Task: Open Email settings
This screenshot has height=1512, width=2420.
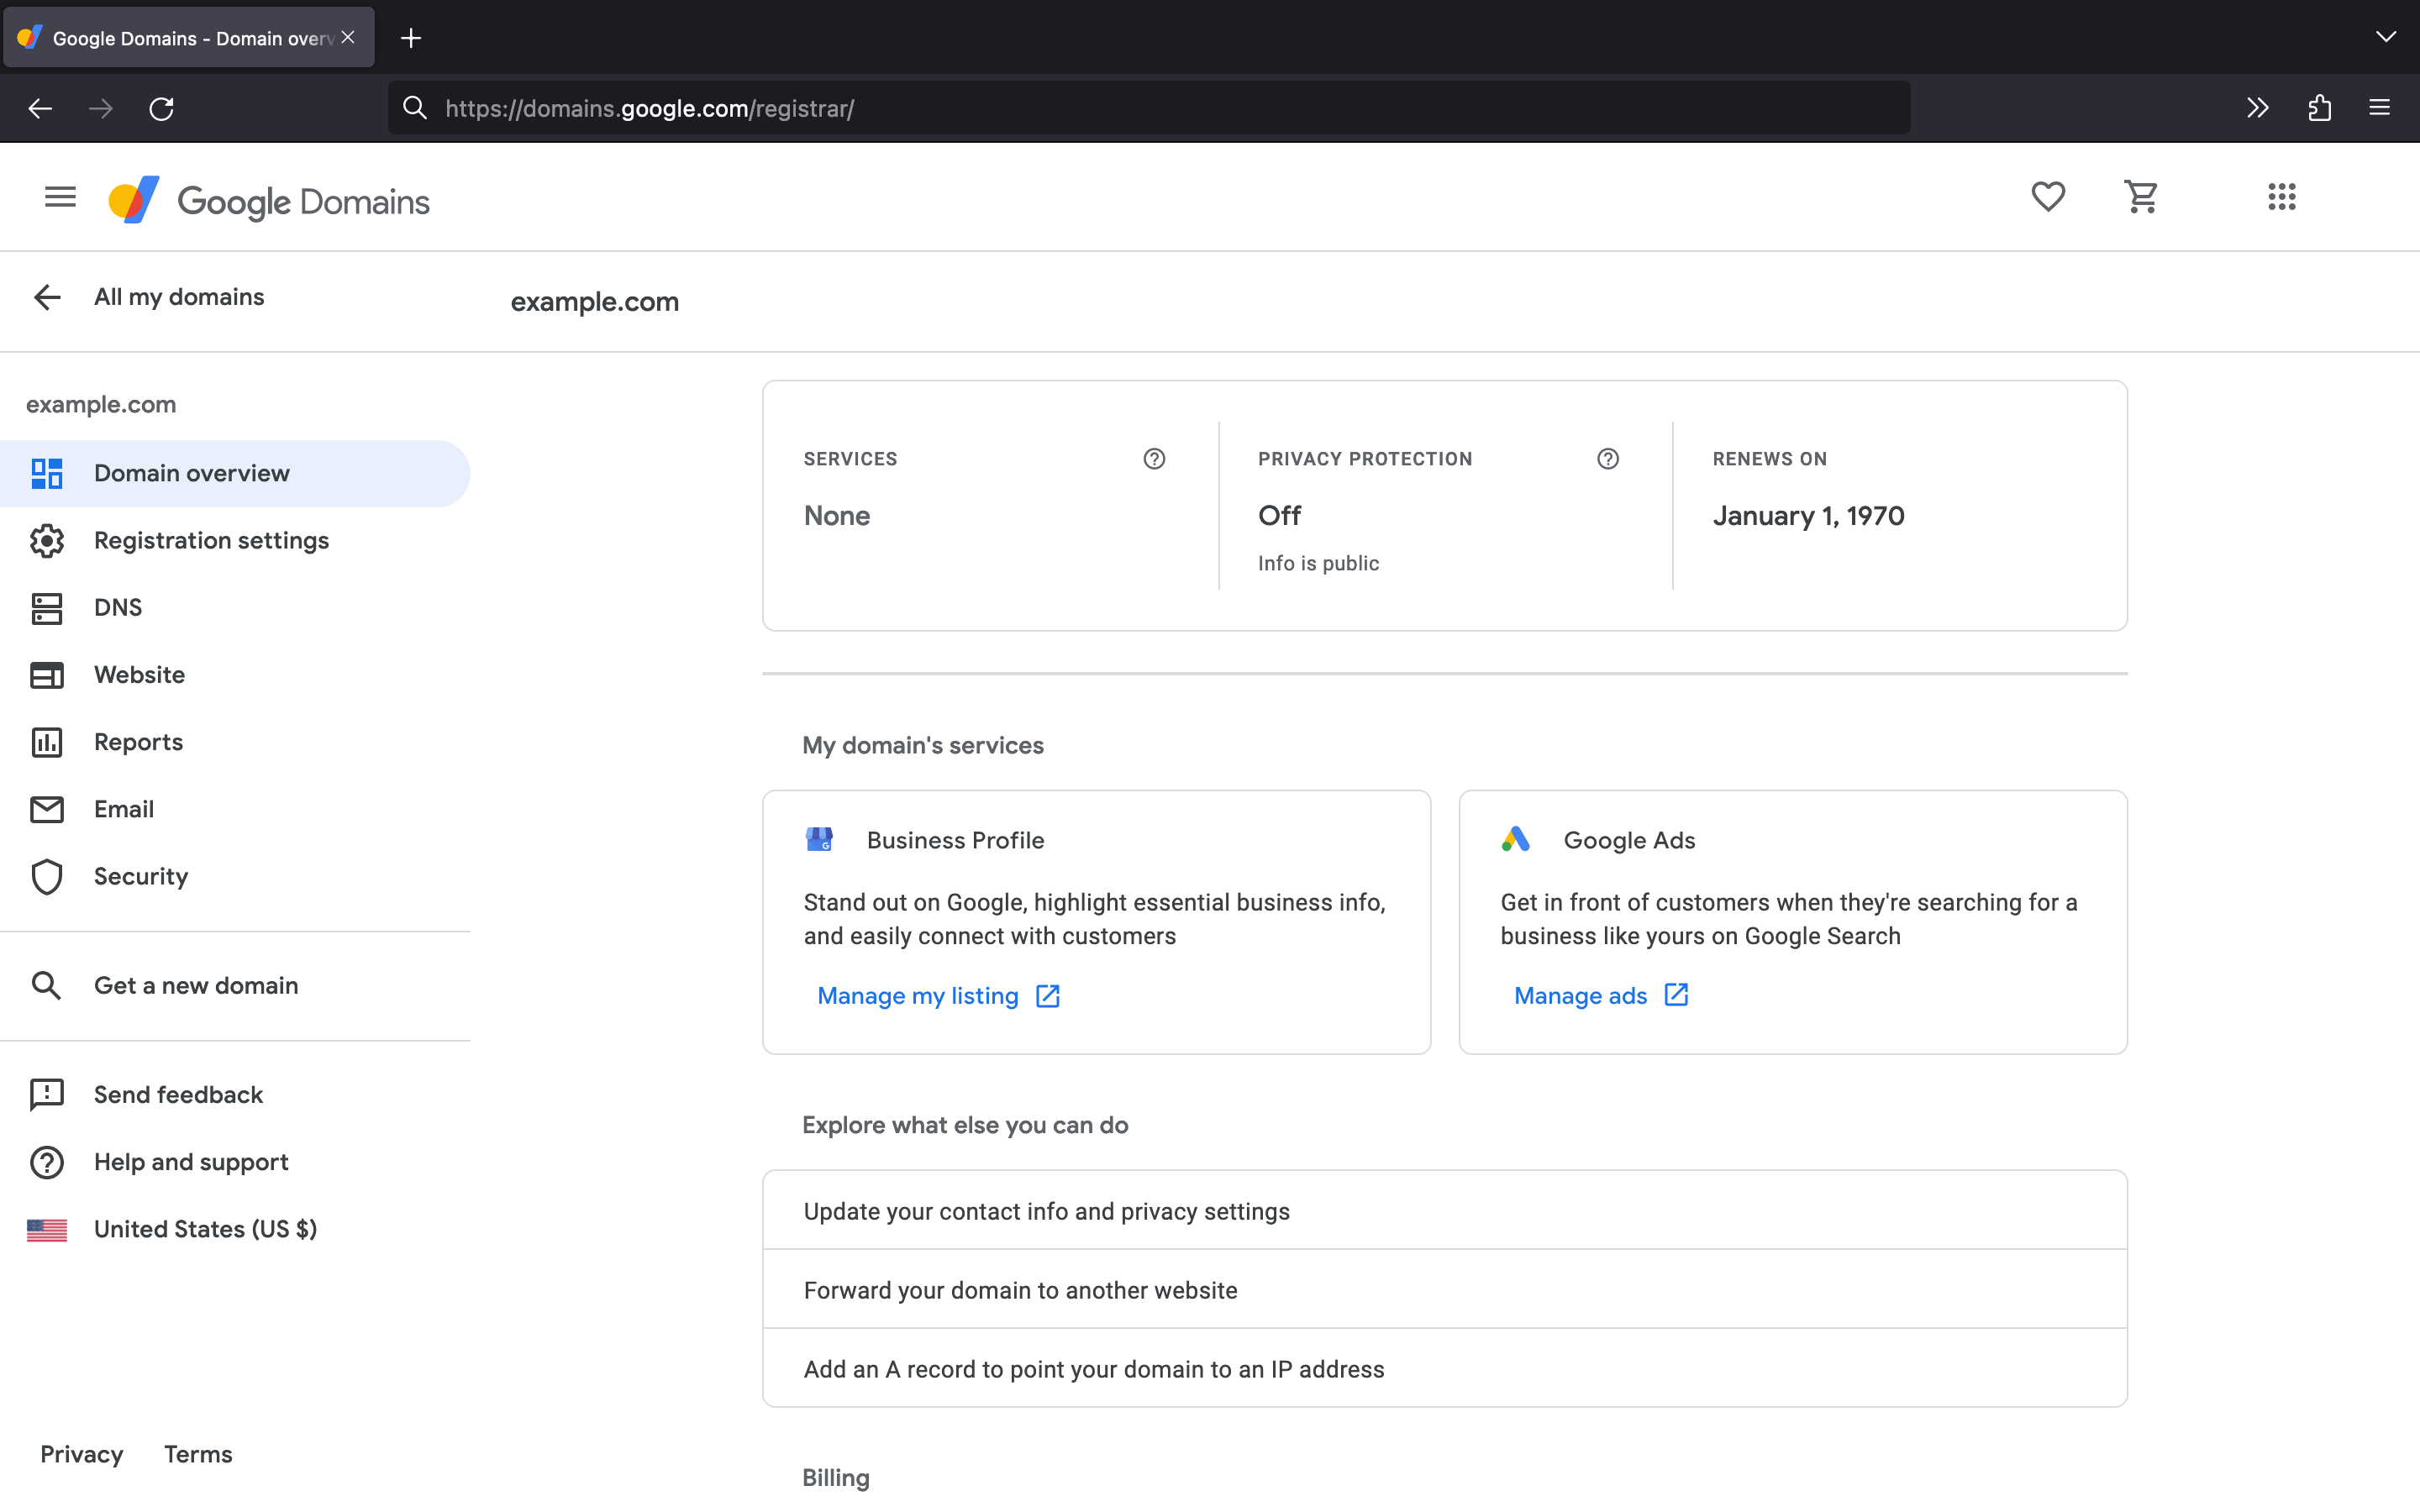Action: click(124, 808)
